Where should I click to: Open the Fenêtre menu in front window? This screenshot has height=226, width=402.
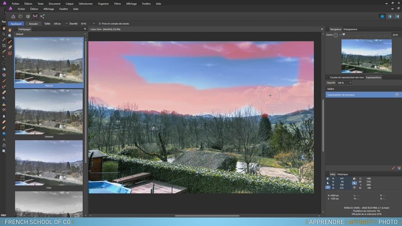pos(64,9)
